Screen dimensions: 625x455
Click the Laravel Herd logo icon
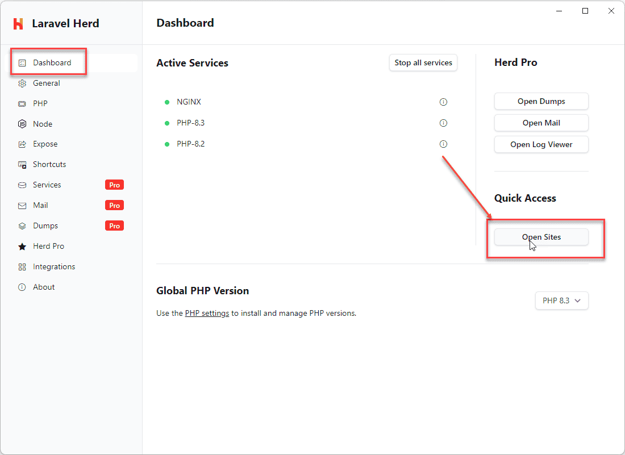pyautogui.click(x=18, y=23)
